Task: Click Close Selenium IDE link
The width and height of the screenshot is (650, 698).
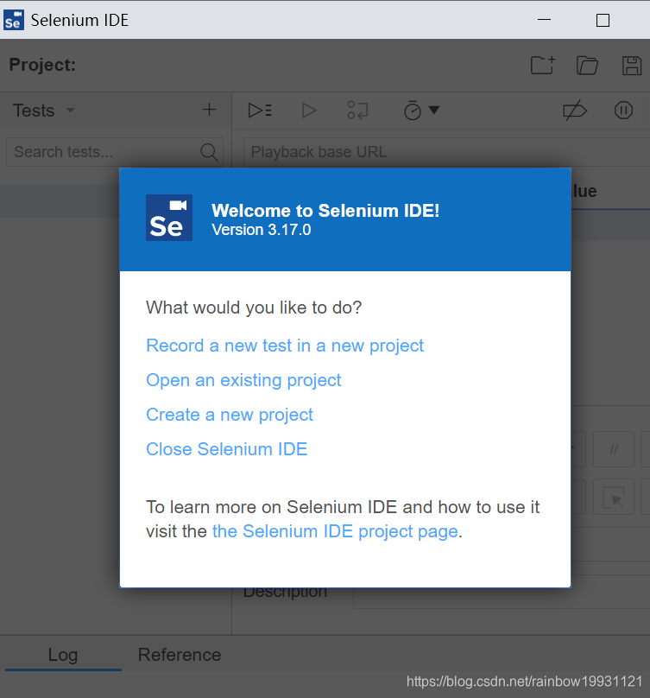Action: pos(226,449)
